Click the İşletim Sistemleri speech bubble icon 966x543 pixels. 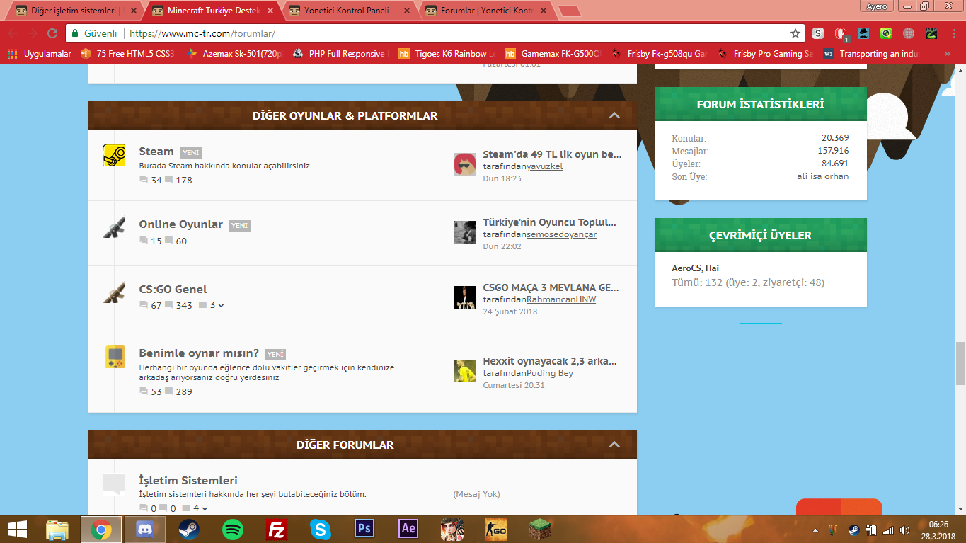tap(114, 483)
